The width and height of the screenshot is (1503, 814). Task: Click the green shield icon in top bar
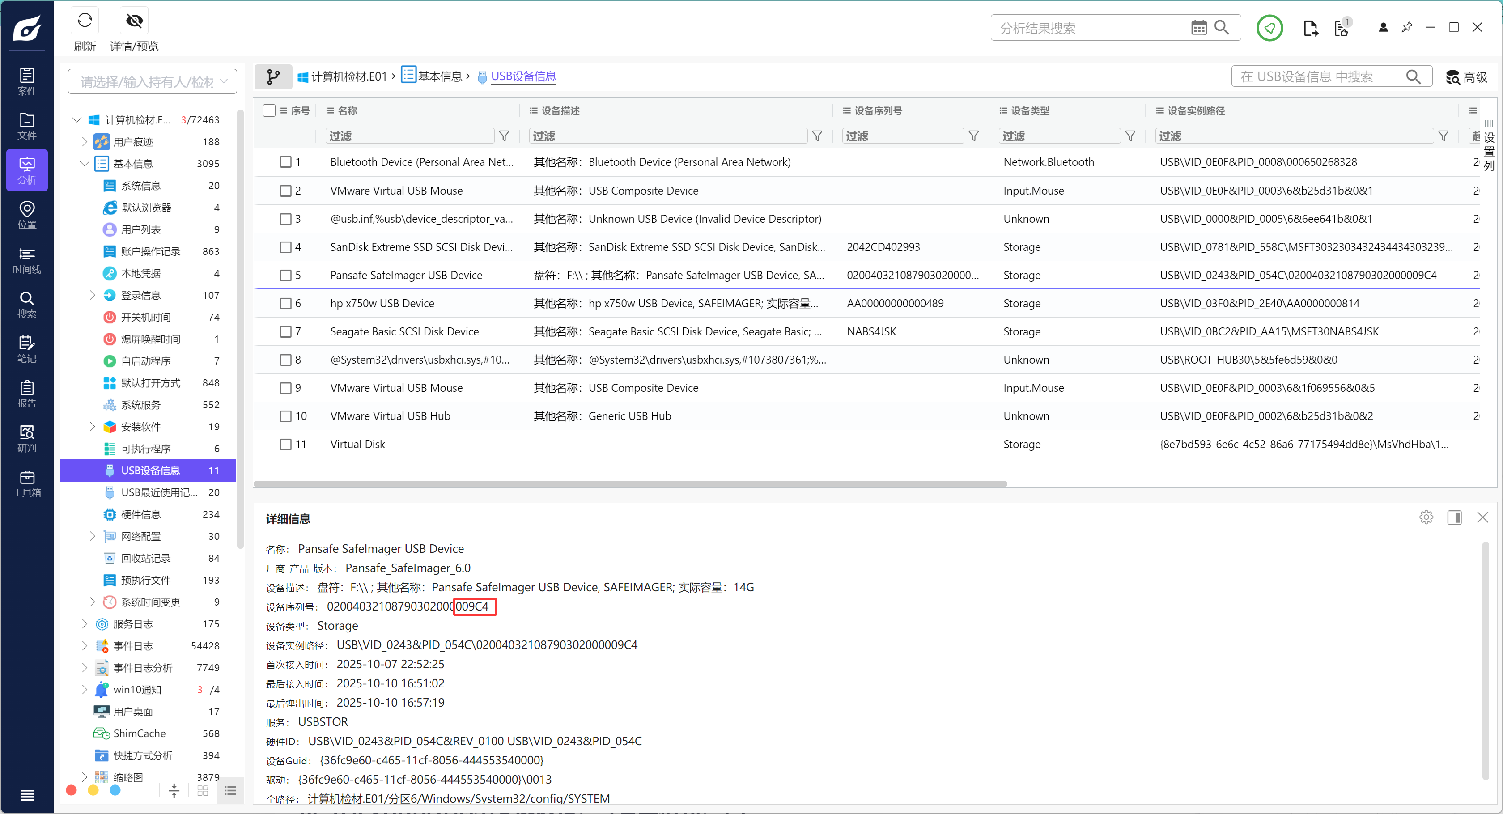[x=1269, y=28]
